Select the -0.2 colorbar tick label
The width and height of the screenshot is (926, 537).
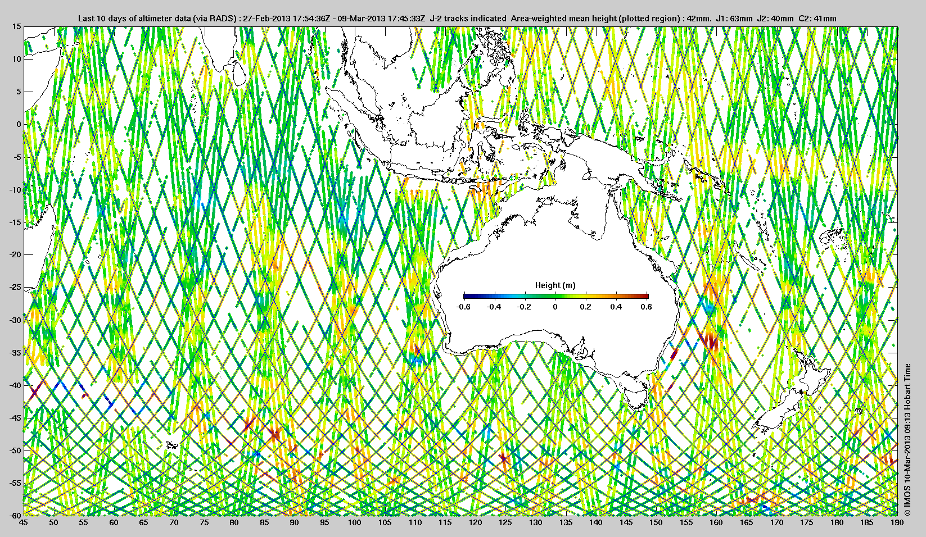tap(525, 307)
